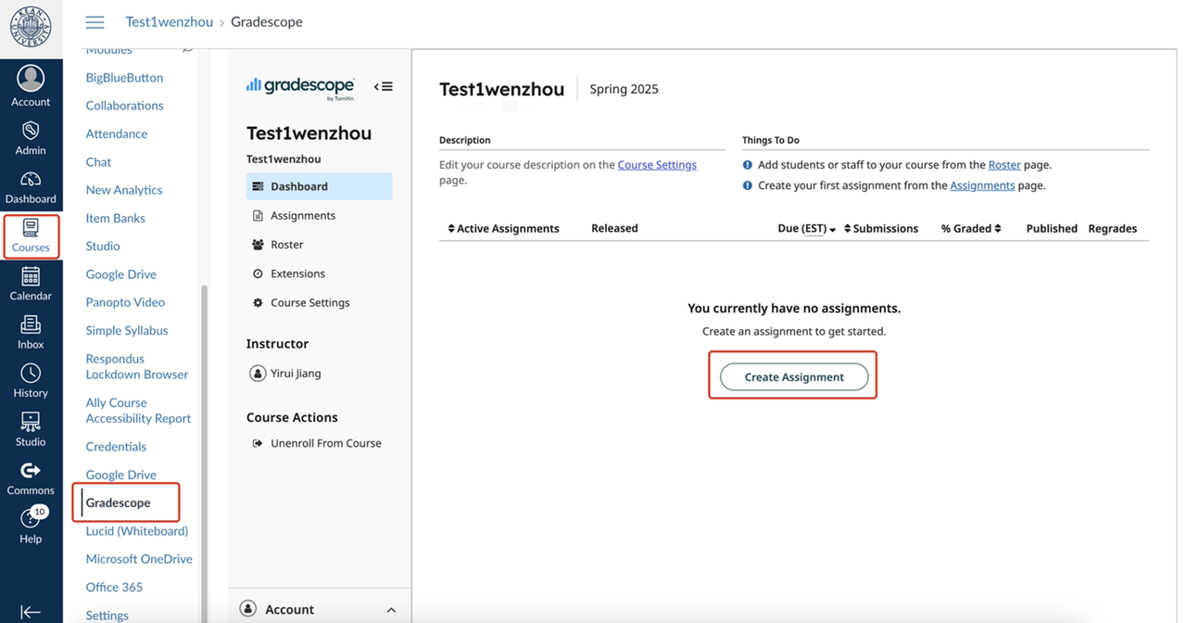Click the Test1wenzhou breadcrumb link
This screenshot has height=623, width=1186.
(169, 22)
